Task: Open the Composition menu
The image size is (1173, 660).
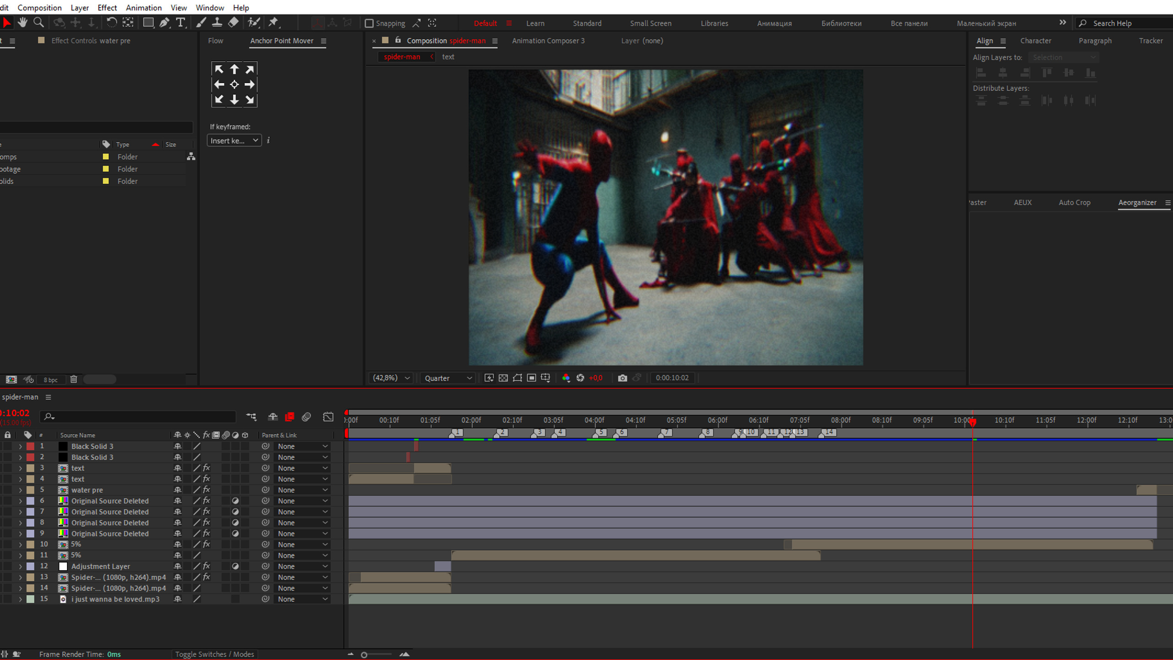Action: point(39,8)
